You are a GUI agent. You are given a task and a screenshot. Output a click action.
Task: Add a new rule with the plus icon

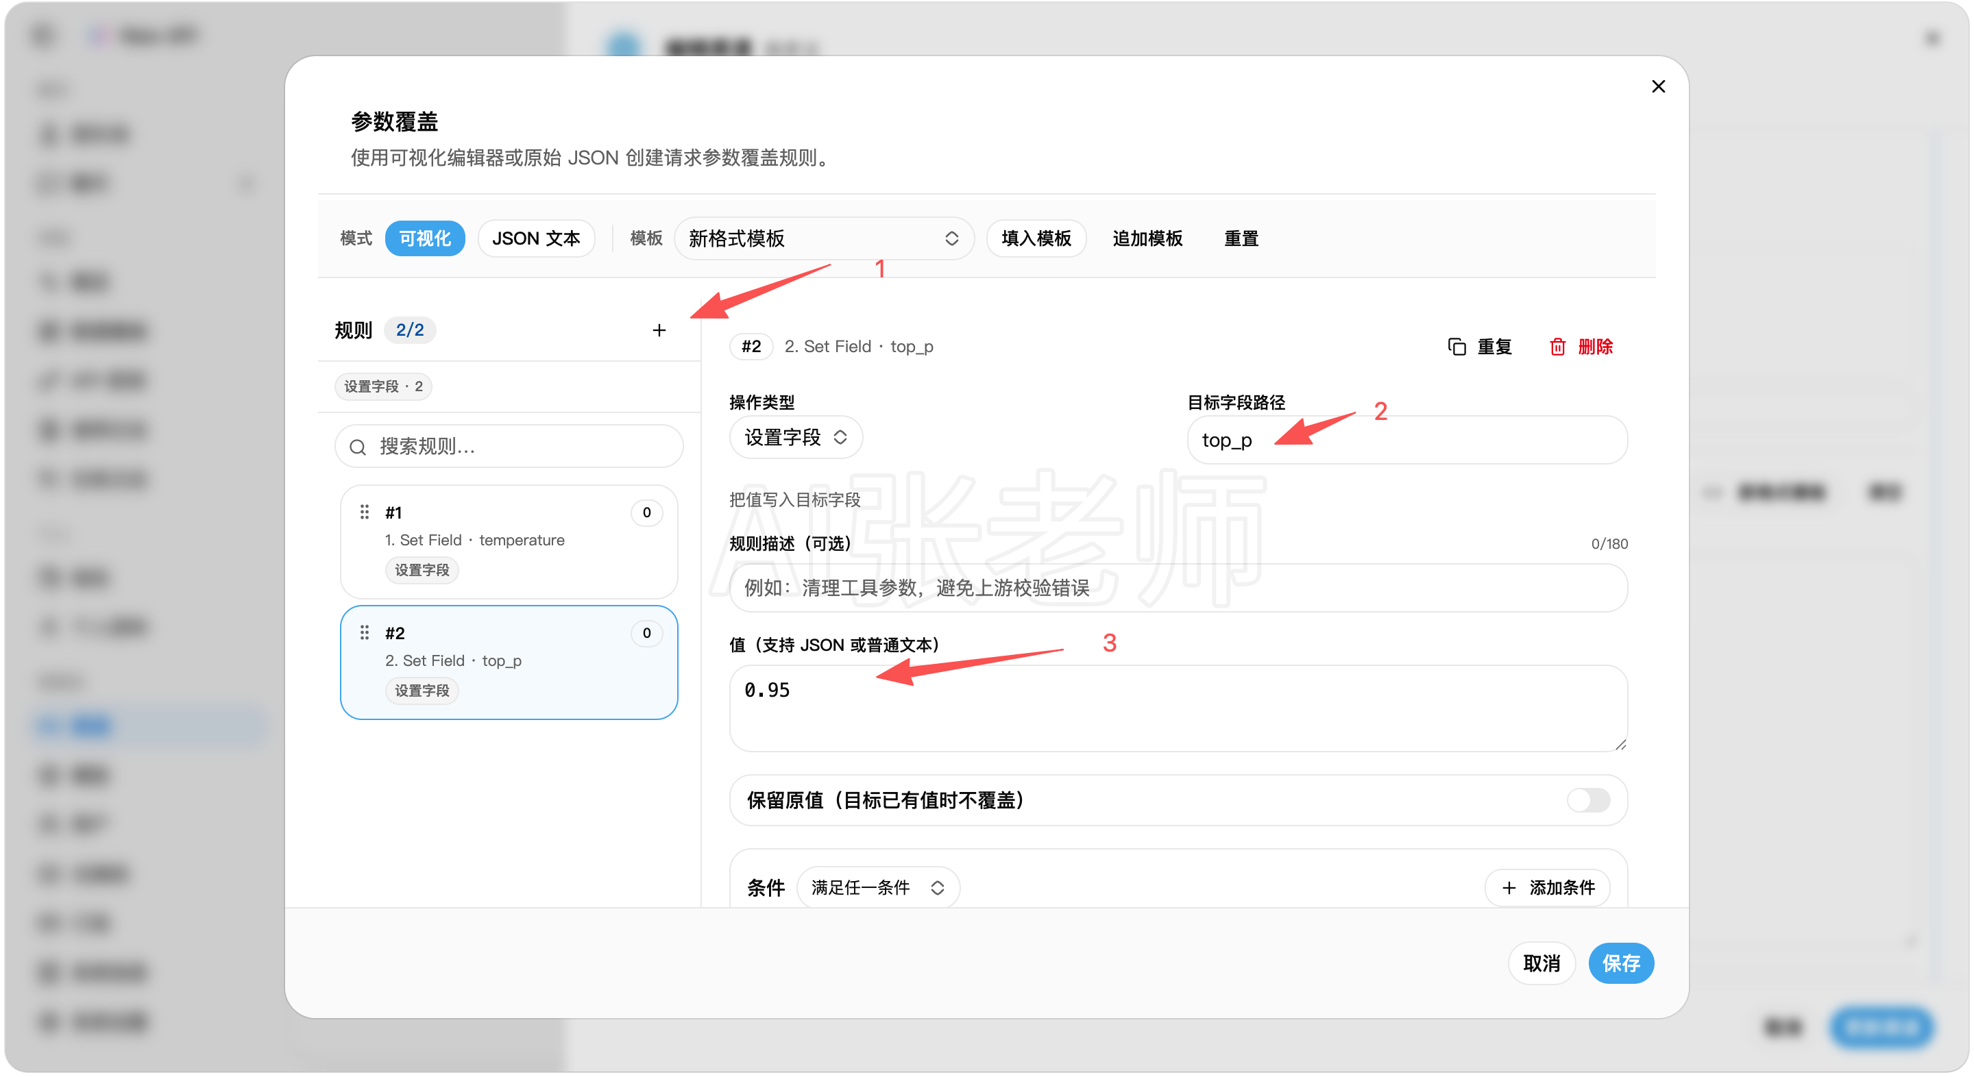[x=659, y=330]
